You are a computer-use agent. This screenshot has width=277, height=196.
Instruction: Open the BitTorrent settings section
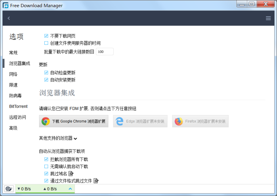click(18, 106)
